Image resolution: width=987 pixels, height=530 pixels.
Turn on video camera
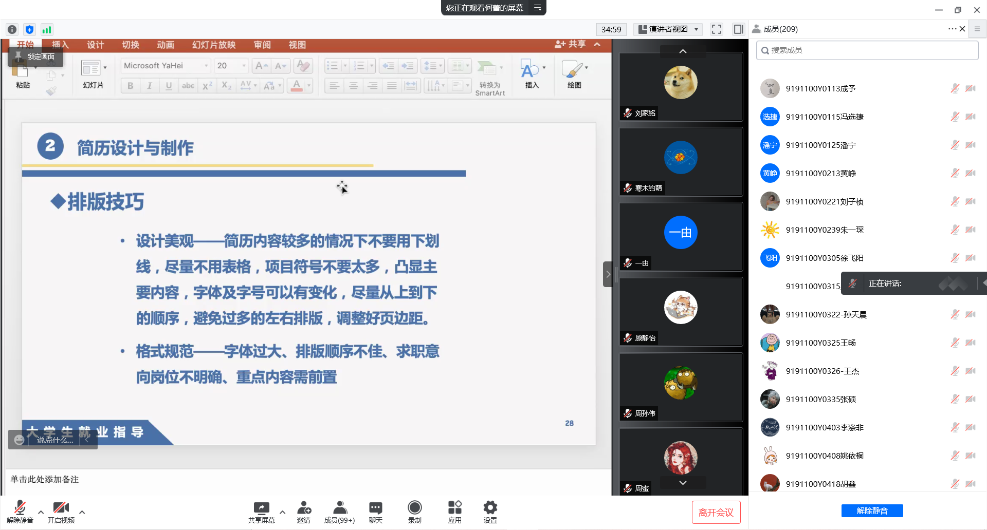(61, 512)
